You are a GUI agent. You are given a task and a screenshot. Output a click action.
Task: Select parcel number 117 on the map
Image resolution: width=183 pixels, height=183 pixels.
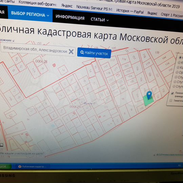113,60
